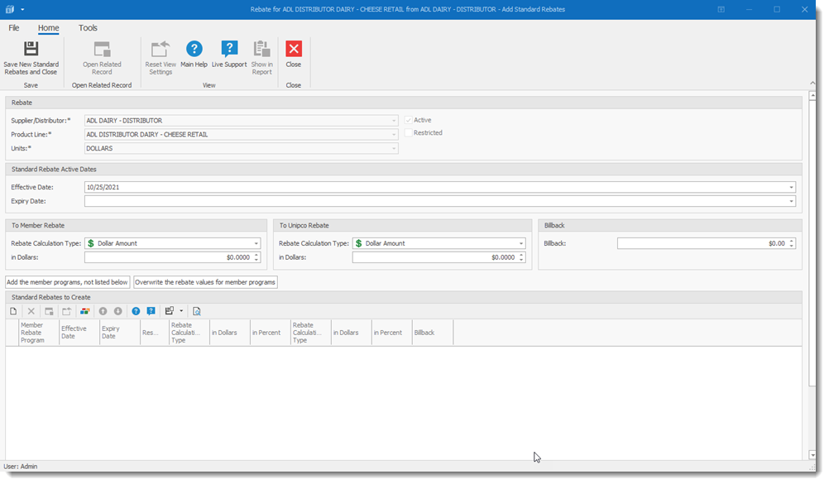The image size is (829, 484).
Task: Open To Unipco Rebate Calculation Type dropdown
Action: [x=521, y=244]
